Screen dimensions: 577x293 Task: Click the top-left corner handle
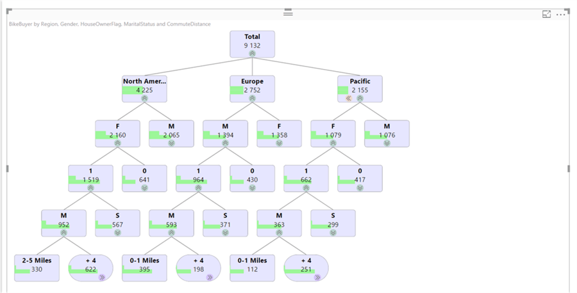click(9, 12)
